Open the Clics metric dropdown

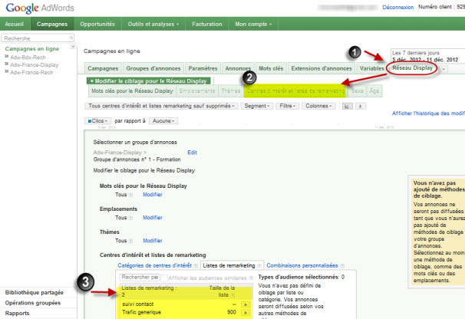click(98, 121)
